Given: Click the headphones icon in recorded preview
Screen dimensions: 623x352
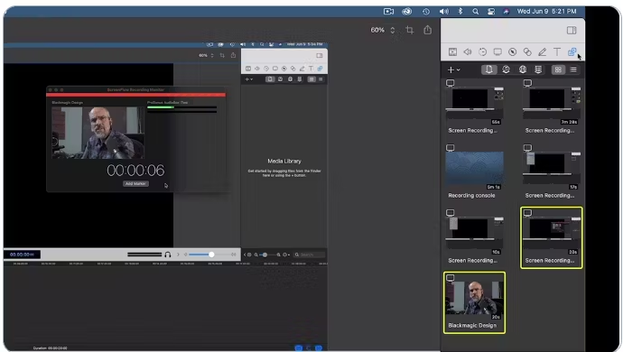Looking at the screenshot, I should coord(168,255).
